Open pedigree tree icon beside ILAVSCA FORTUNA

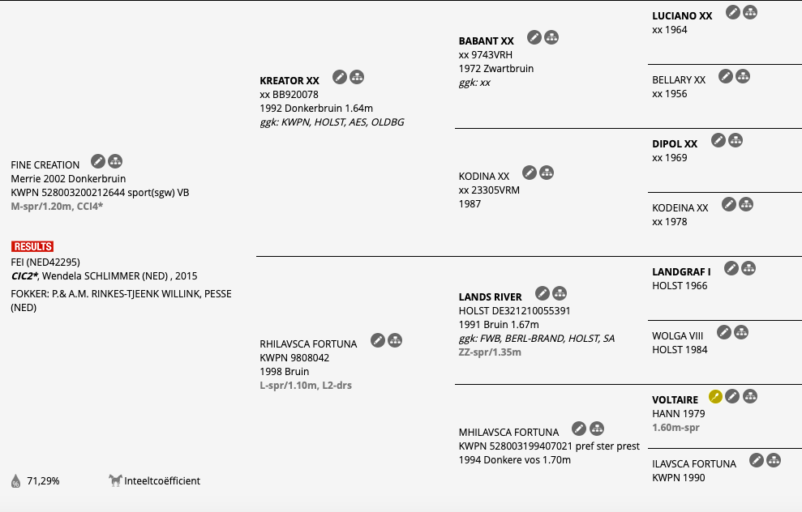tap(774, 460)
